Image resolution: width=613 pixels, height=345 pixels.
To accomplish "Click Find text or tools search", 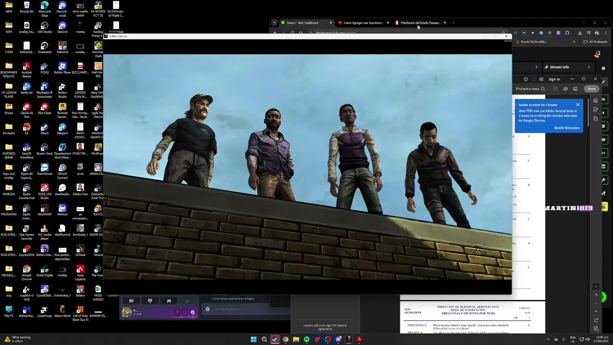I will click(x=530, y=89).
